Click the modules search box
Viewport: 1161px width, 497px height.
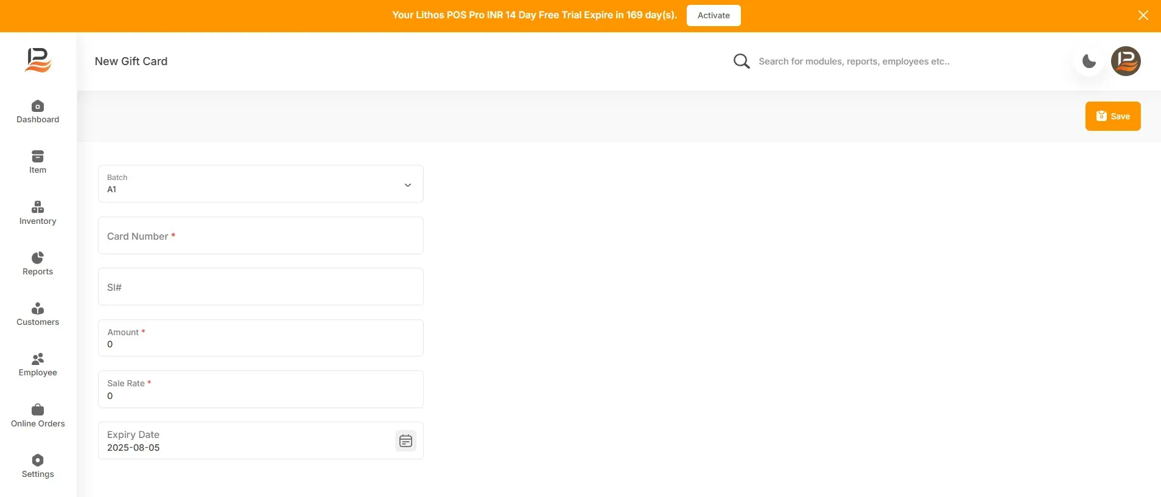[x=854, y=61]
